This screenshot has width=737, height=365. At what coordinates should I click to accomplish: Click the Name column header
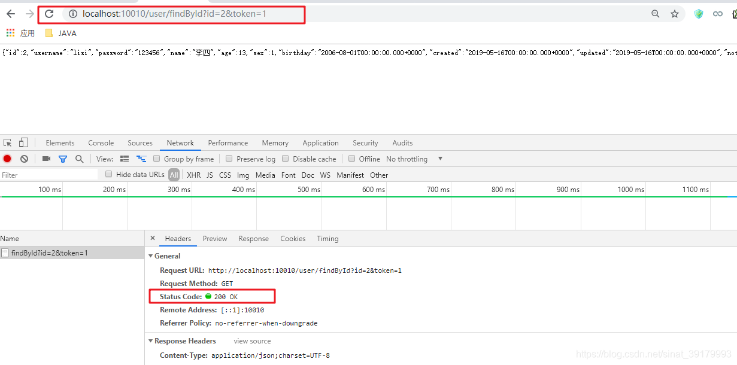(x=10, y=238)
